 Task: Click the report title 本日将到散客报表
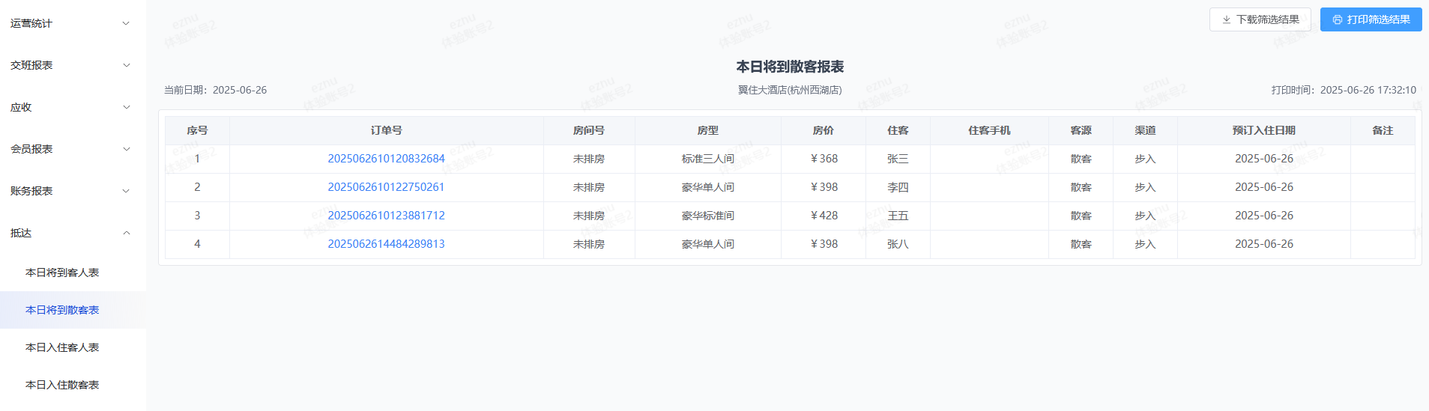(790, 67)
